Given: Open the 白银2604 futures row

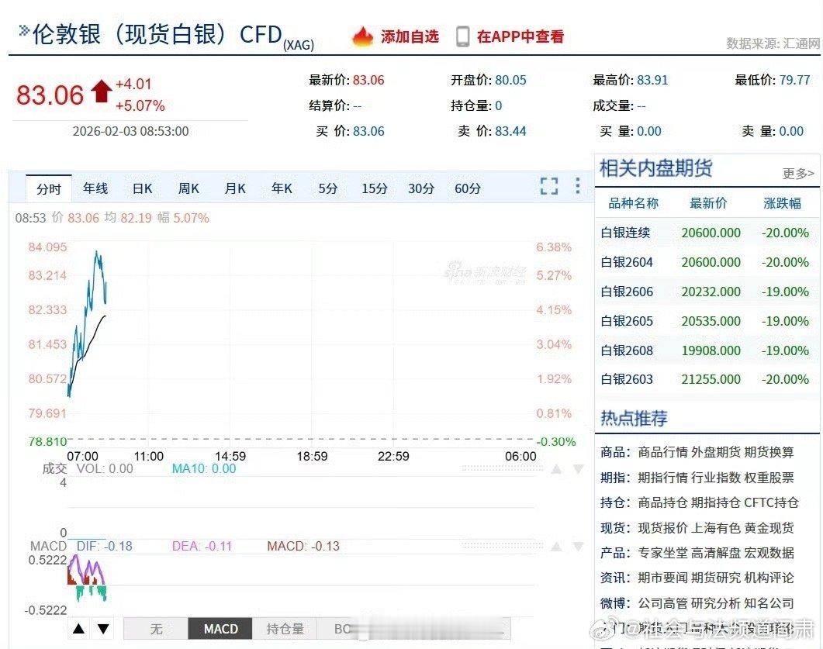Looking at the screenshot, I should coord(707,262).
